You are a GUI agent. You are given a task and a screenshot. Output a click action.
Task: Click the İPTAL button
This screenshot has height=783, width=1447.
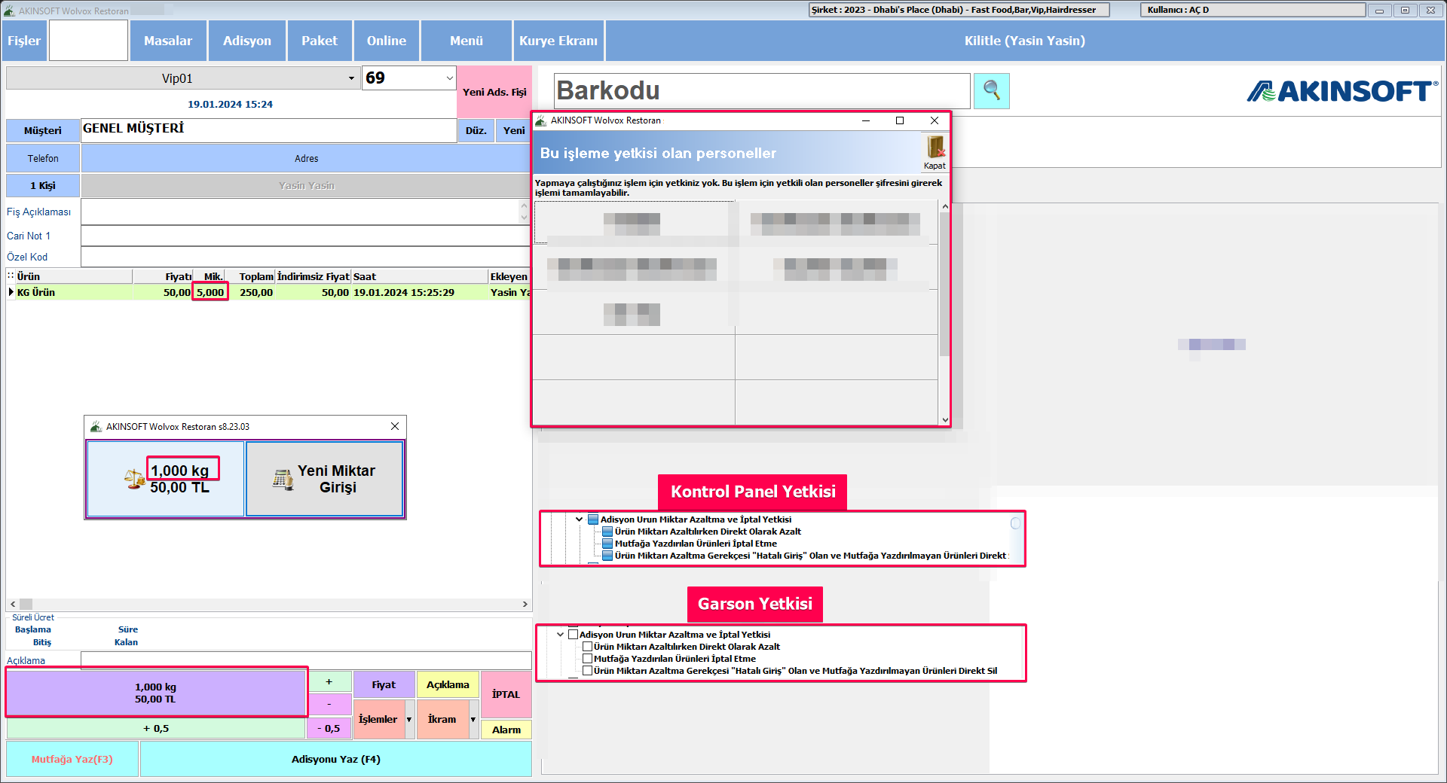pos(506,694)
